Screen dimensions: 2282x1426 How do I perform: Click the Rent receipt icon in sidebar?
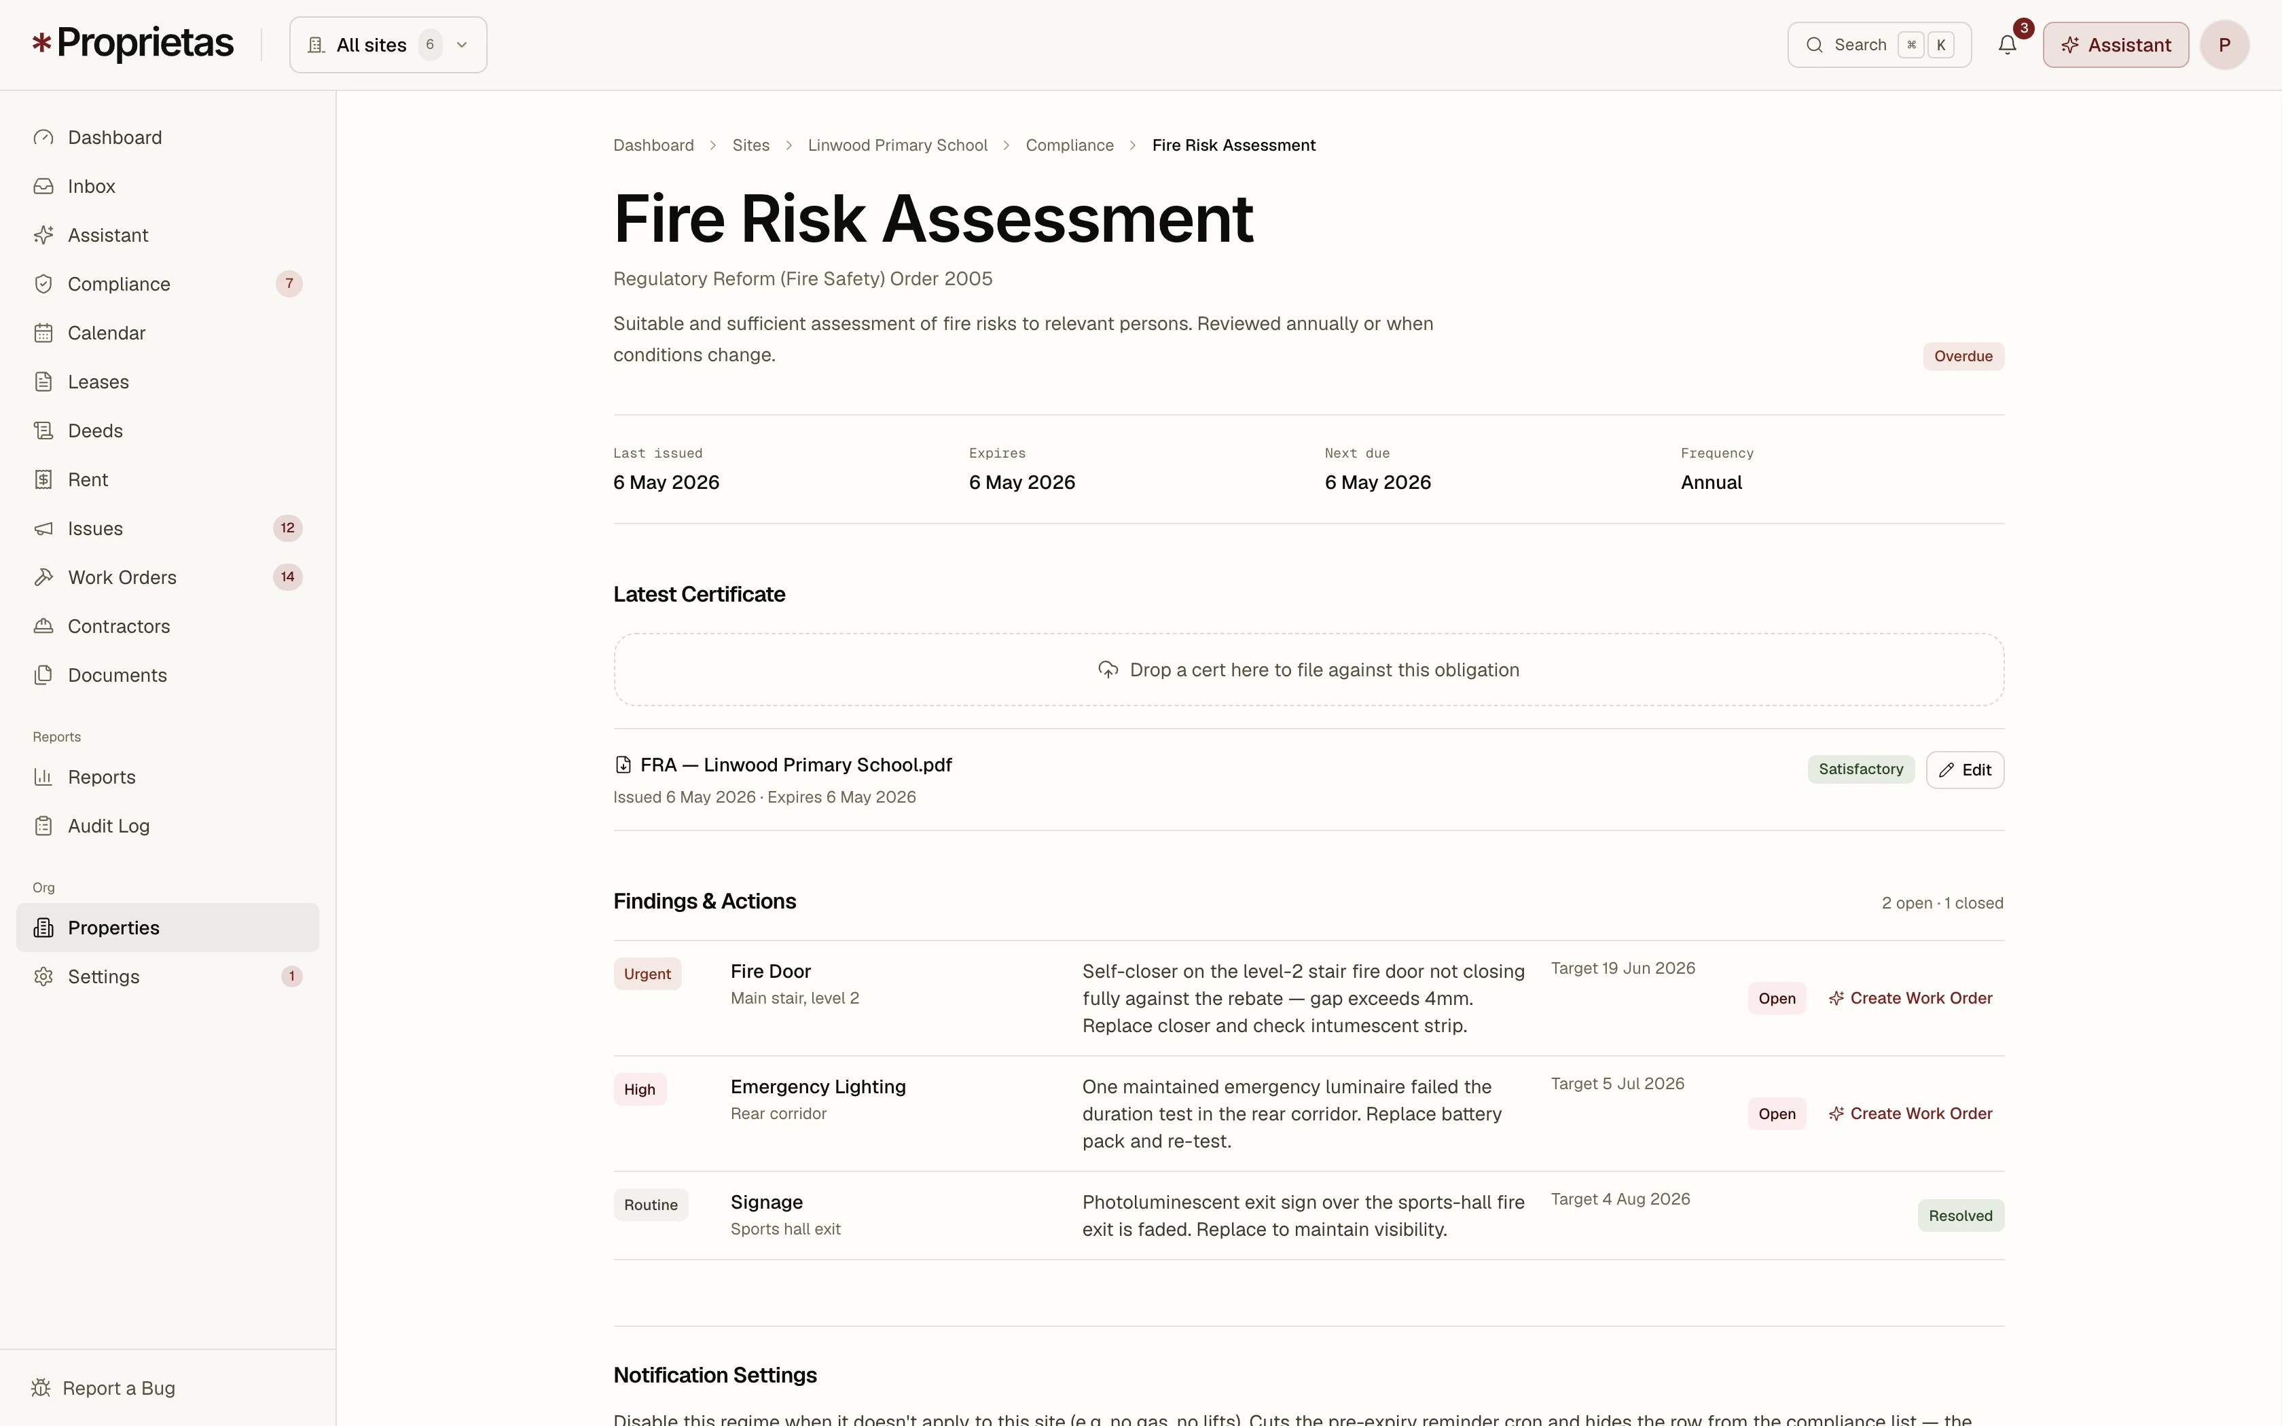click(x=43, y=480)
